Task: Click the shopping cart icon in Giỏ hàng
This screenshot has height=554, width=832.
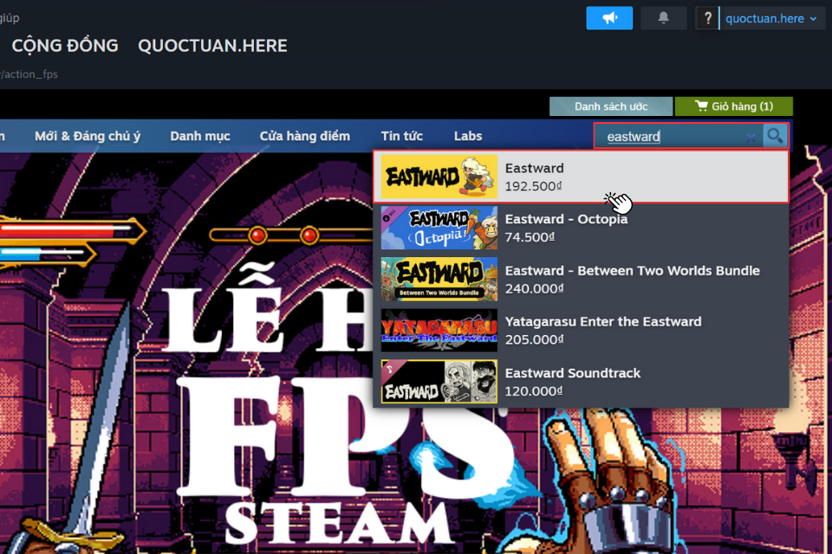Action: pyautogui.click(x=701, y=106)
